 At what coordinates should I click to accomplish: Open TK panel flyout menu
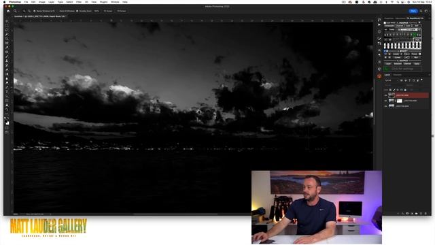point(429,18)
